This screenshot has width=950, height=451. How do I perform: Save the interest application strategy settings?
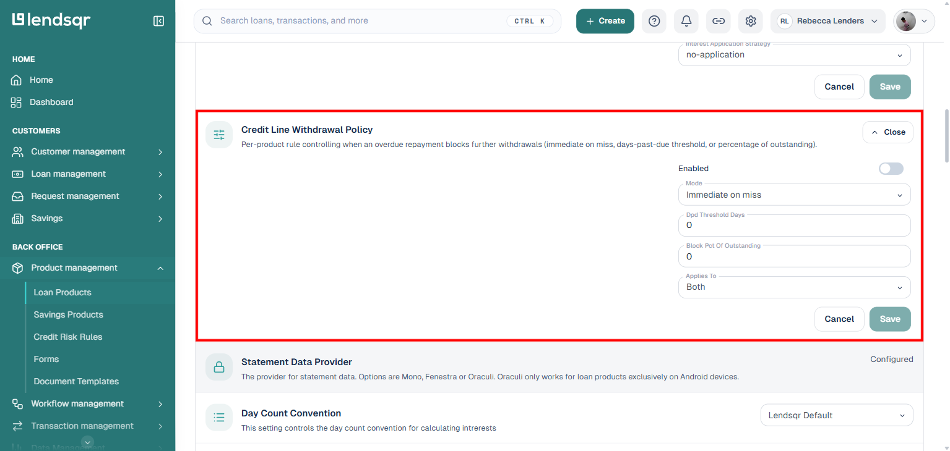[x=890, y=86]
